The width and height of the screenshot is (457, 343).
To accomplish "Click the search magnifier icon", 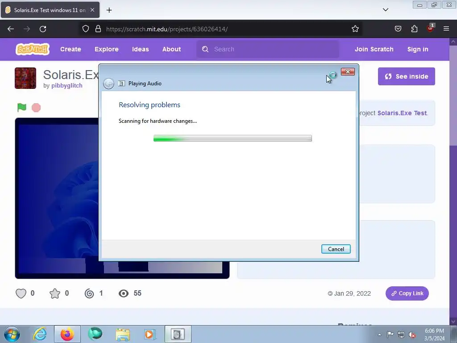I will tap(205, 49).
